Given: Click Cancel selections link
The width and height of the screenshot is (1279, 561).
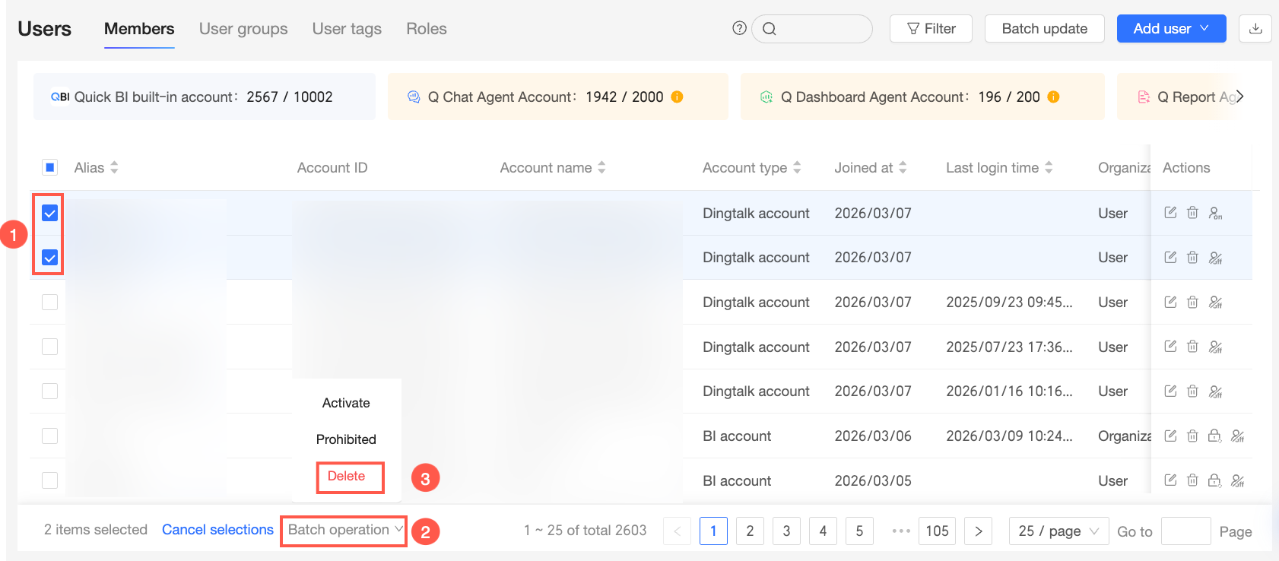Looking at the screenshot, I should [217, 530].
